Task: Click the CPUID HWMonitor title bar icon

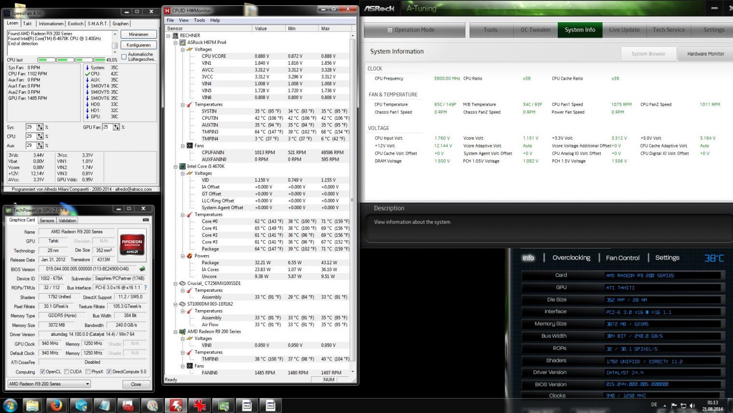Action: (167, 10)
